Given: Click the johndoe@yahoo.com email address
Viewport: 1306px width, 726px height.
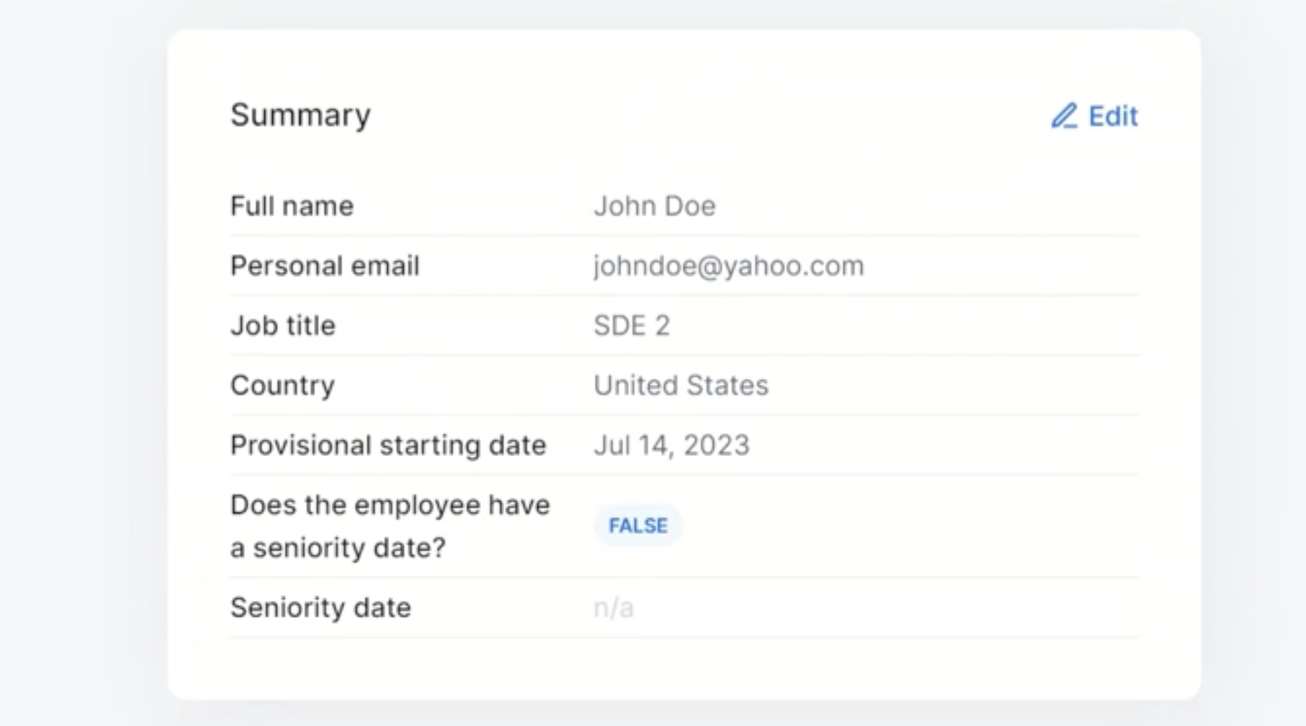Looking at the screenshot, I should (729, 266).
